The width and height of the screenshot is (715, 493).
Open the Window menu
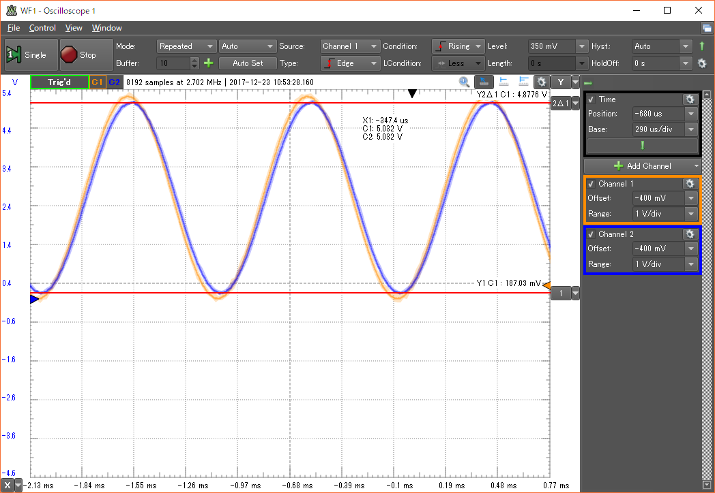106,28
